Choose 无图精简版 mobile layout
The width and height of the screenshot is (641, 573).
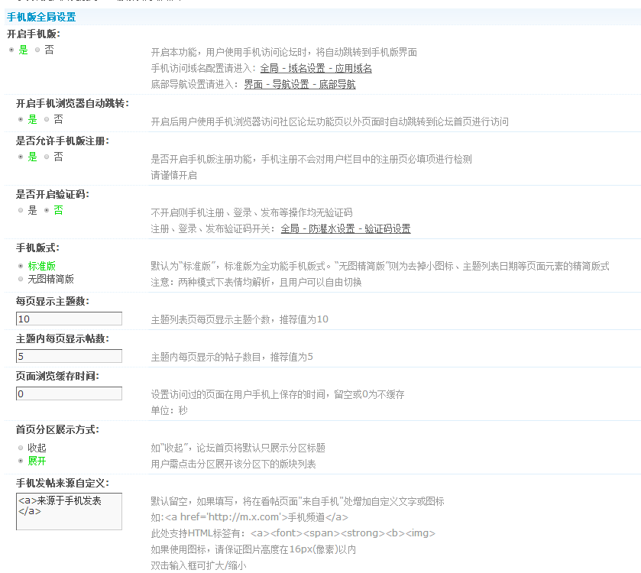click(x=21, y=279)
